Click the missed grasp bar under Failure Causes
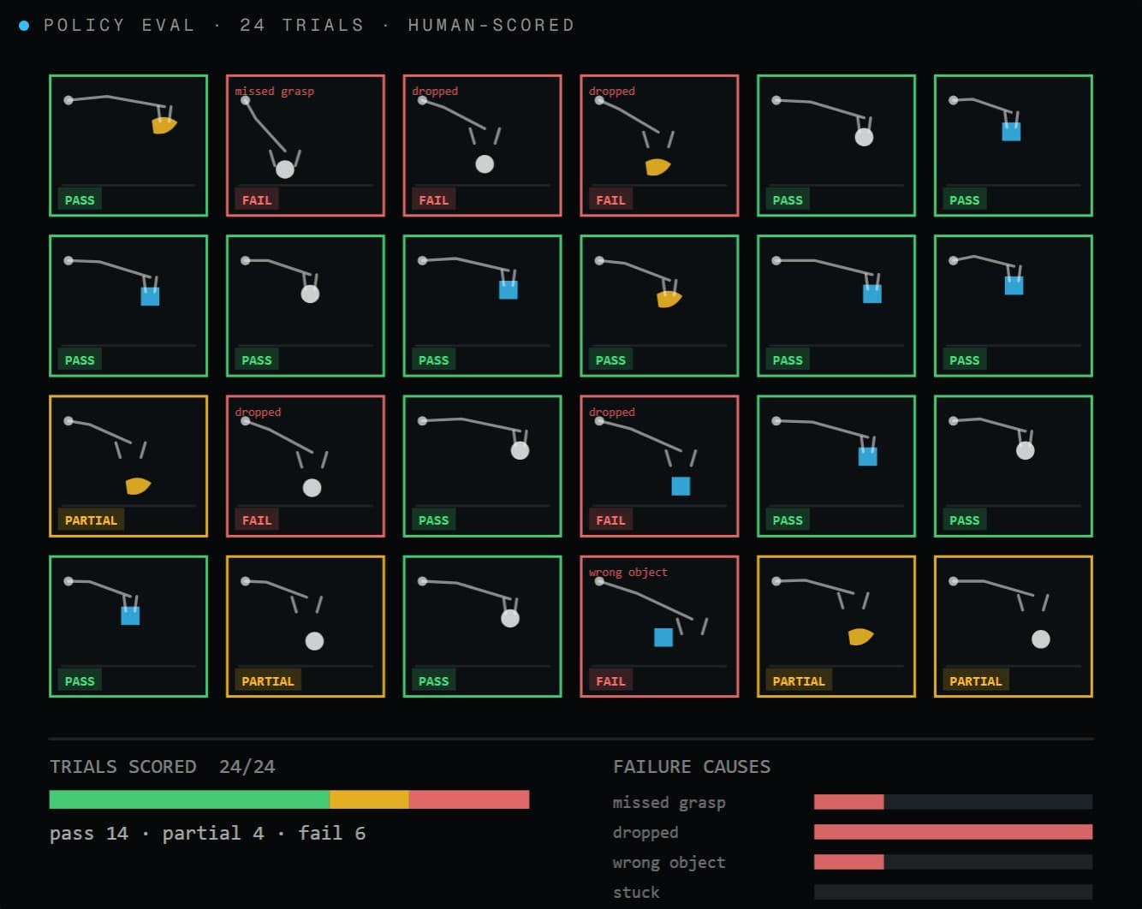Screen dimensions: 1142x909 (953, 802)
